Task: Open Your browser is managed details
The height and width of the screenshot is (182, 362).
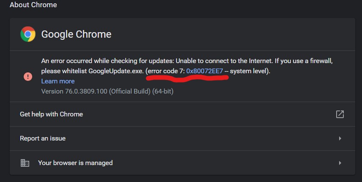Action: [75, 163]
